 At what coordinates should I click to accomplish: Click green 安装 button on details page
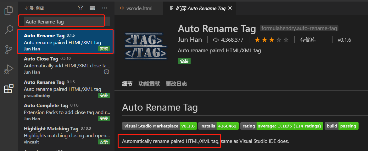pos(184,61)
